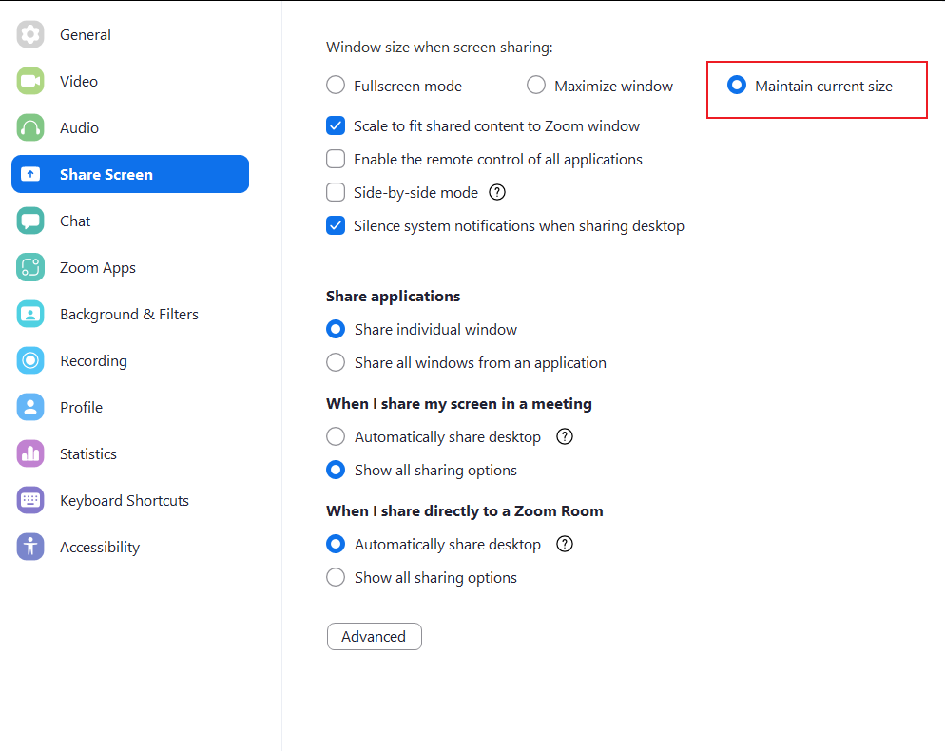
Task: Open the Keyboard Shortcuts settings tab
Action: click(124, 501)
